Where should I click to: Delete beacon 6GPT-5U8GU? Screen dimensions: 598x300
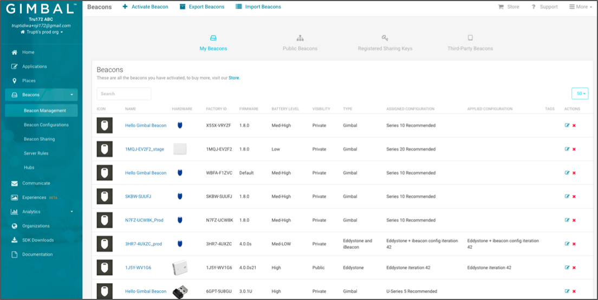coord(574,291)
